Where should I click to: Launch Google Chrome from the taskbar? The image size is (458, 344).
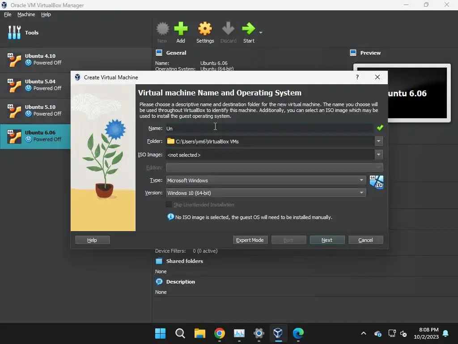[219, 333]
